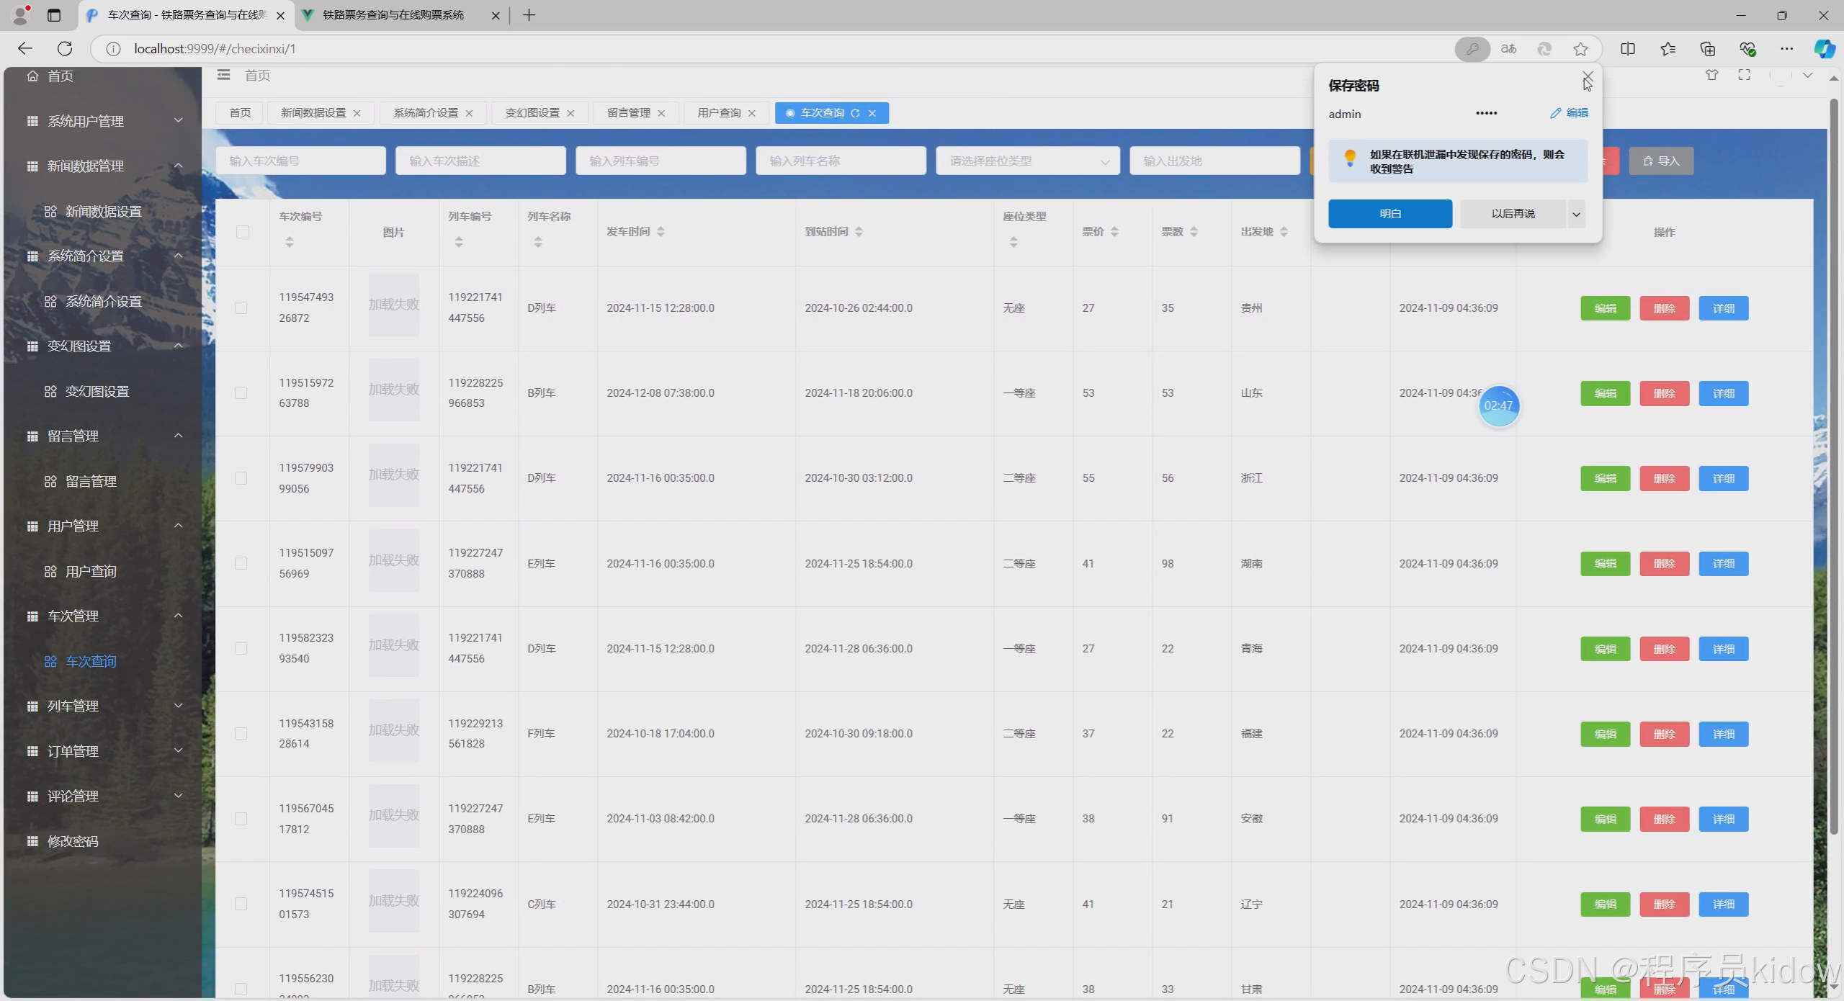Check the row with 出发地 青海
This screenshot has height=1001, width=1844.
241,649
